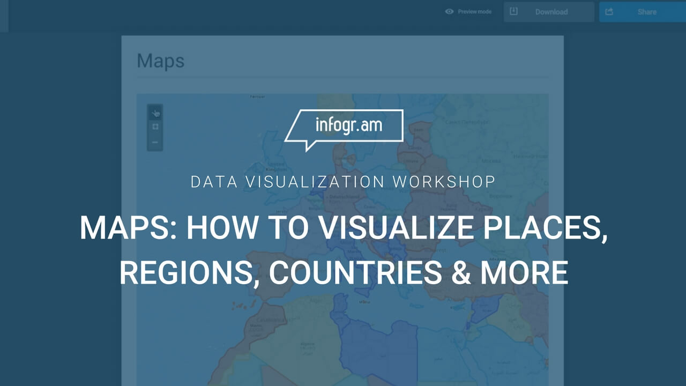
Task: Click the share arrow icon on the Share button
Action: click(608, 11)
